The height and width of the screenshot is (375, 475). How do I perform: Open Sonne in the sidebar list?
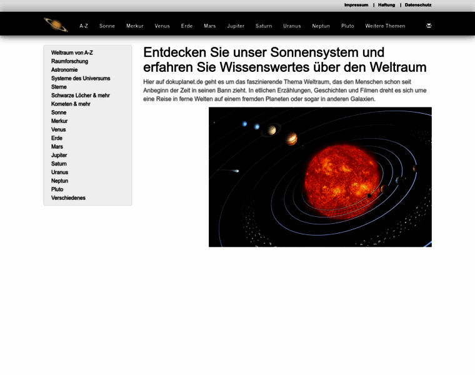pyautogui.click(x=59, y=112)
